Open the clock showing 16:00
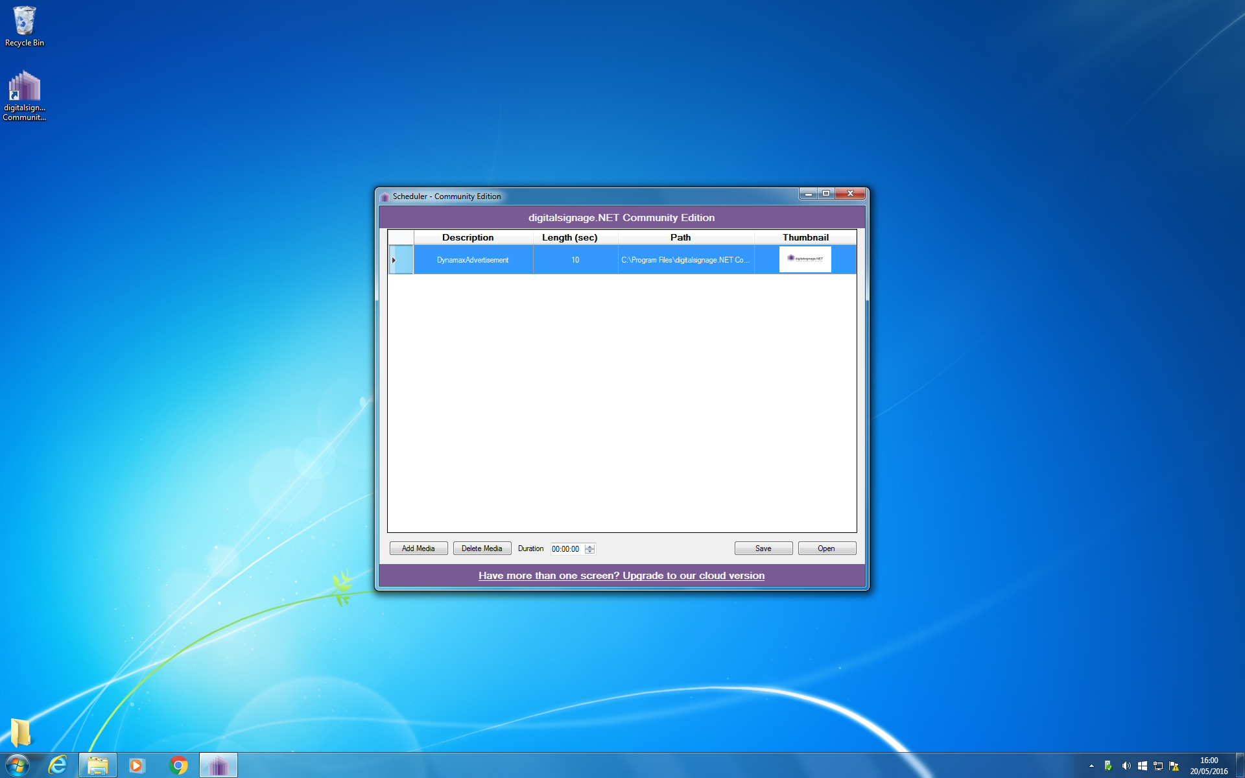 point(1209,766)
